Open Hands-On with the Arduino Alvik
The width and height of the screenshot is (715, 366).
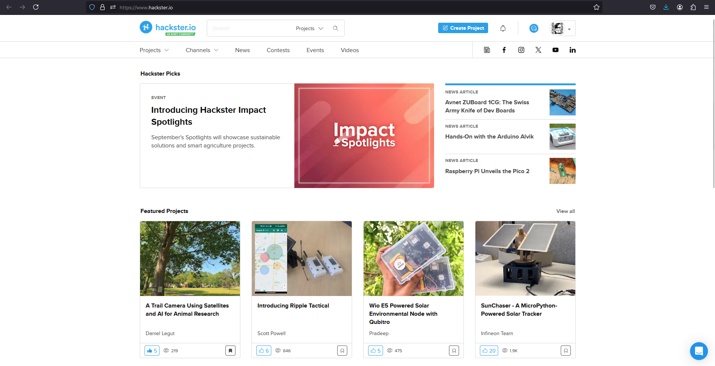point(489,137)
